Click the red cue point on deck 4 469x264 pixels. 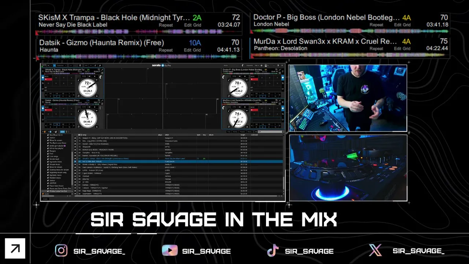tap(254, 110)
